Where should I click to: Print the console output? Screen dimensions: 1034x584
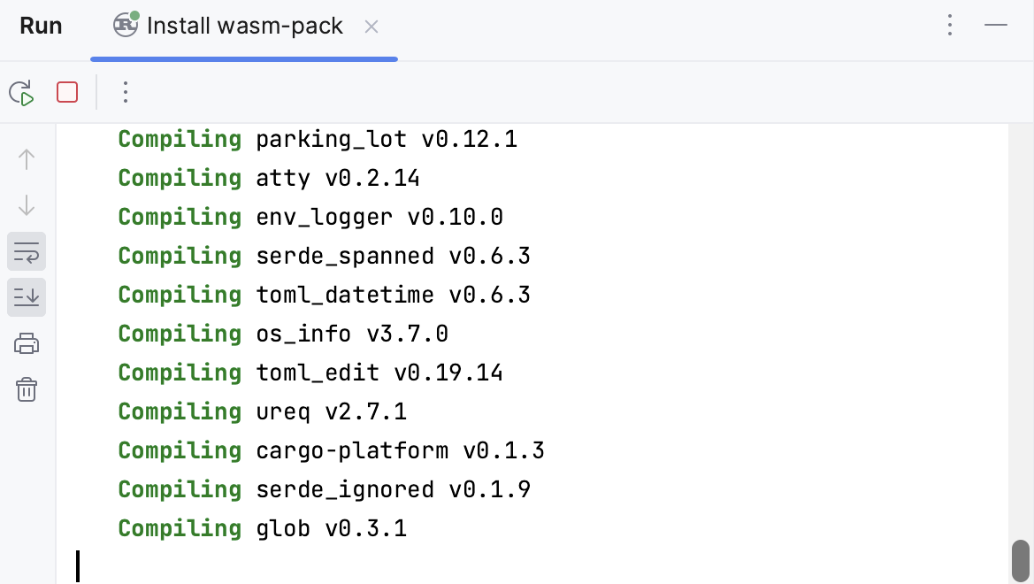click(27, 343)
